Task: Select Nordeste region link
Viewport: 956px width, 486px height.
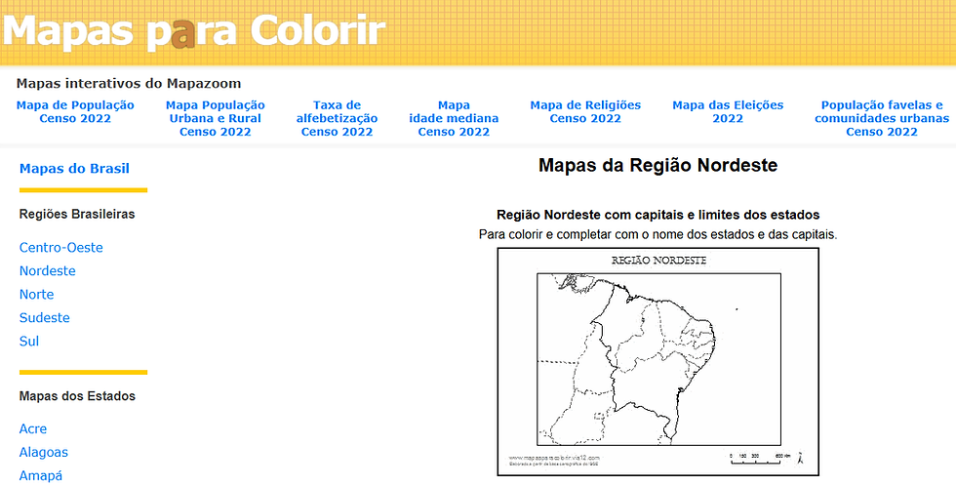Action: (x=48, y=270)
